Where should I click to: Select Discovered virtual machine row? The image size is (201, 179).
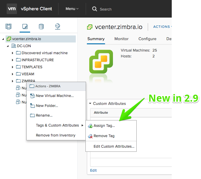[44, 53]
